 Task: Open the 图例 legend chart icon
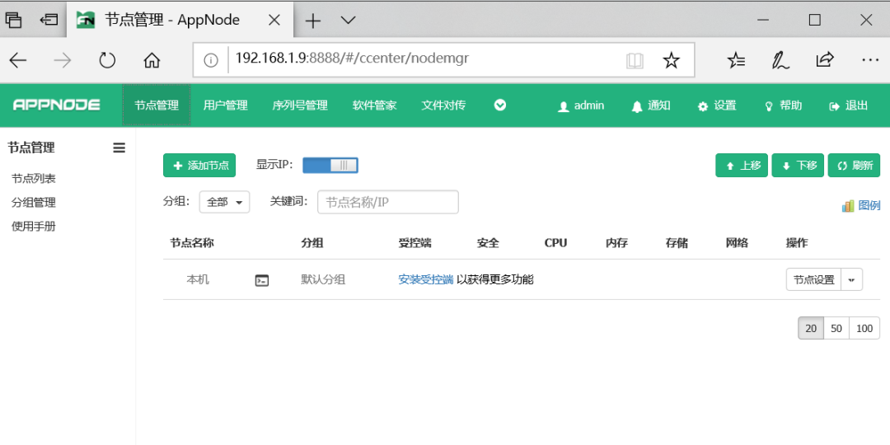[848, 206]
